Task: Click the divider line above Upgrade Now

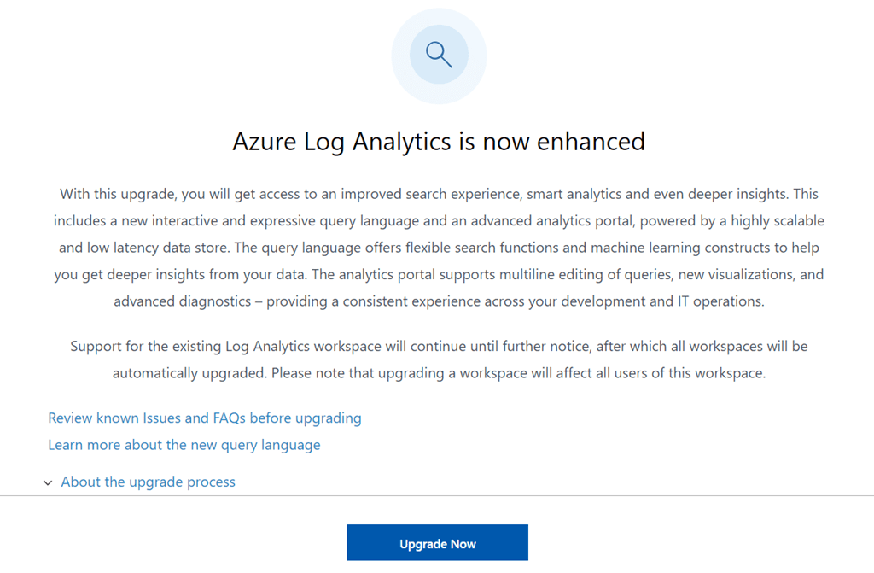Action: tap(437, 495)
